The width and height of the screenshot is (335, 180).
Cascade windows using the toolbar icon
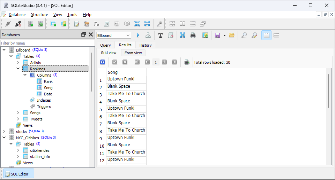click(x=202, y=24)
